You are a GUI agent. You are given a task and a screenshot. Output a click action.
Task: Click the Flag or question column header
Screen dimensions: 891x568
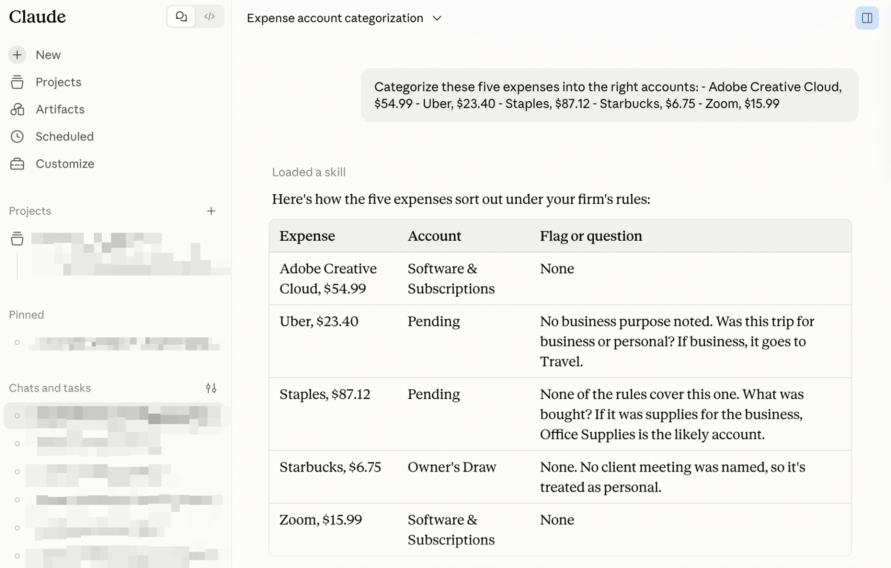click(591, 236)
